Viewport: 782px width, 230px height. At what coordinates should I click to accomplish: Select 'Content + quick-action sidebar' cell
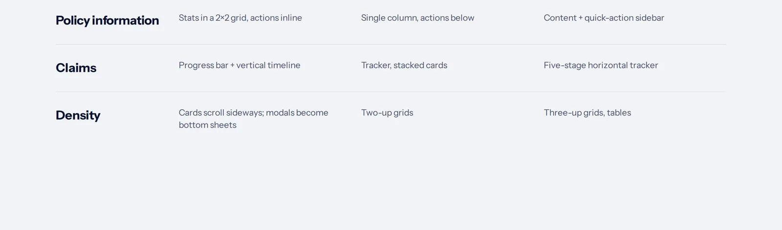coord(604,18)
